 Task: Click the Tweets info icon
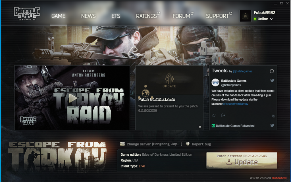click(x=272, y=71)
